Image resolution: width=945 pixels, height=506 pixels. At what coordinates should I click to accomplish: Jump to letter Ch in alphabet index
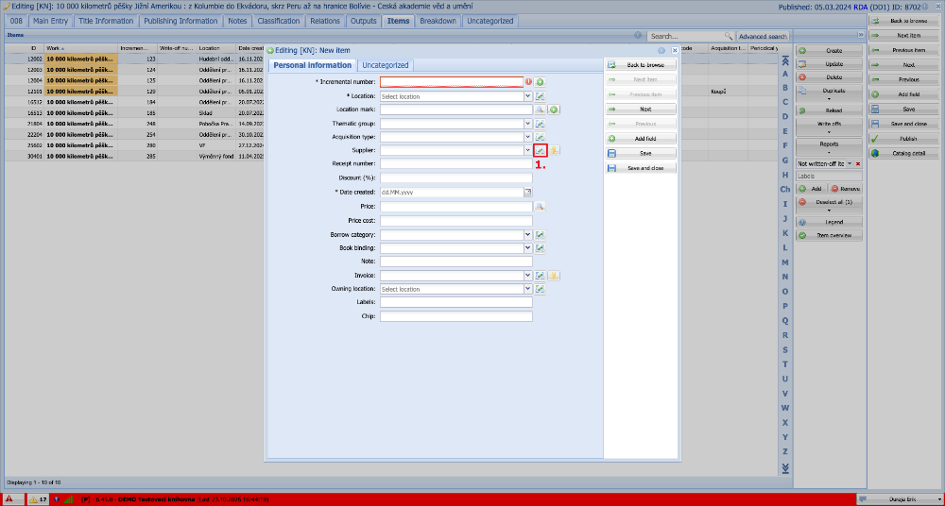[x=784, y=189]
